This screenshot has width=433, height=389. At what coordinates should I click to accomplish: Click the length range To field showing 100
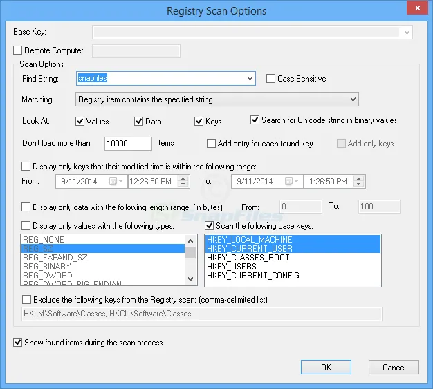coord(380,207)
